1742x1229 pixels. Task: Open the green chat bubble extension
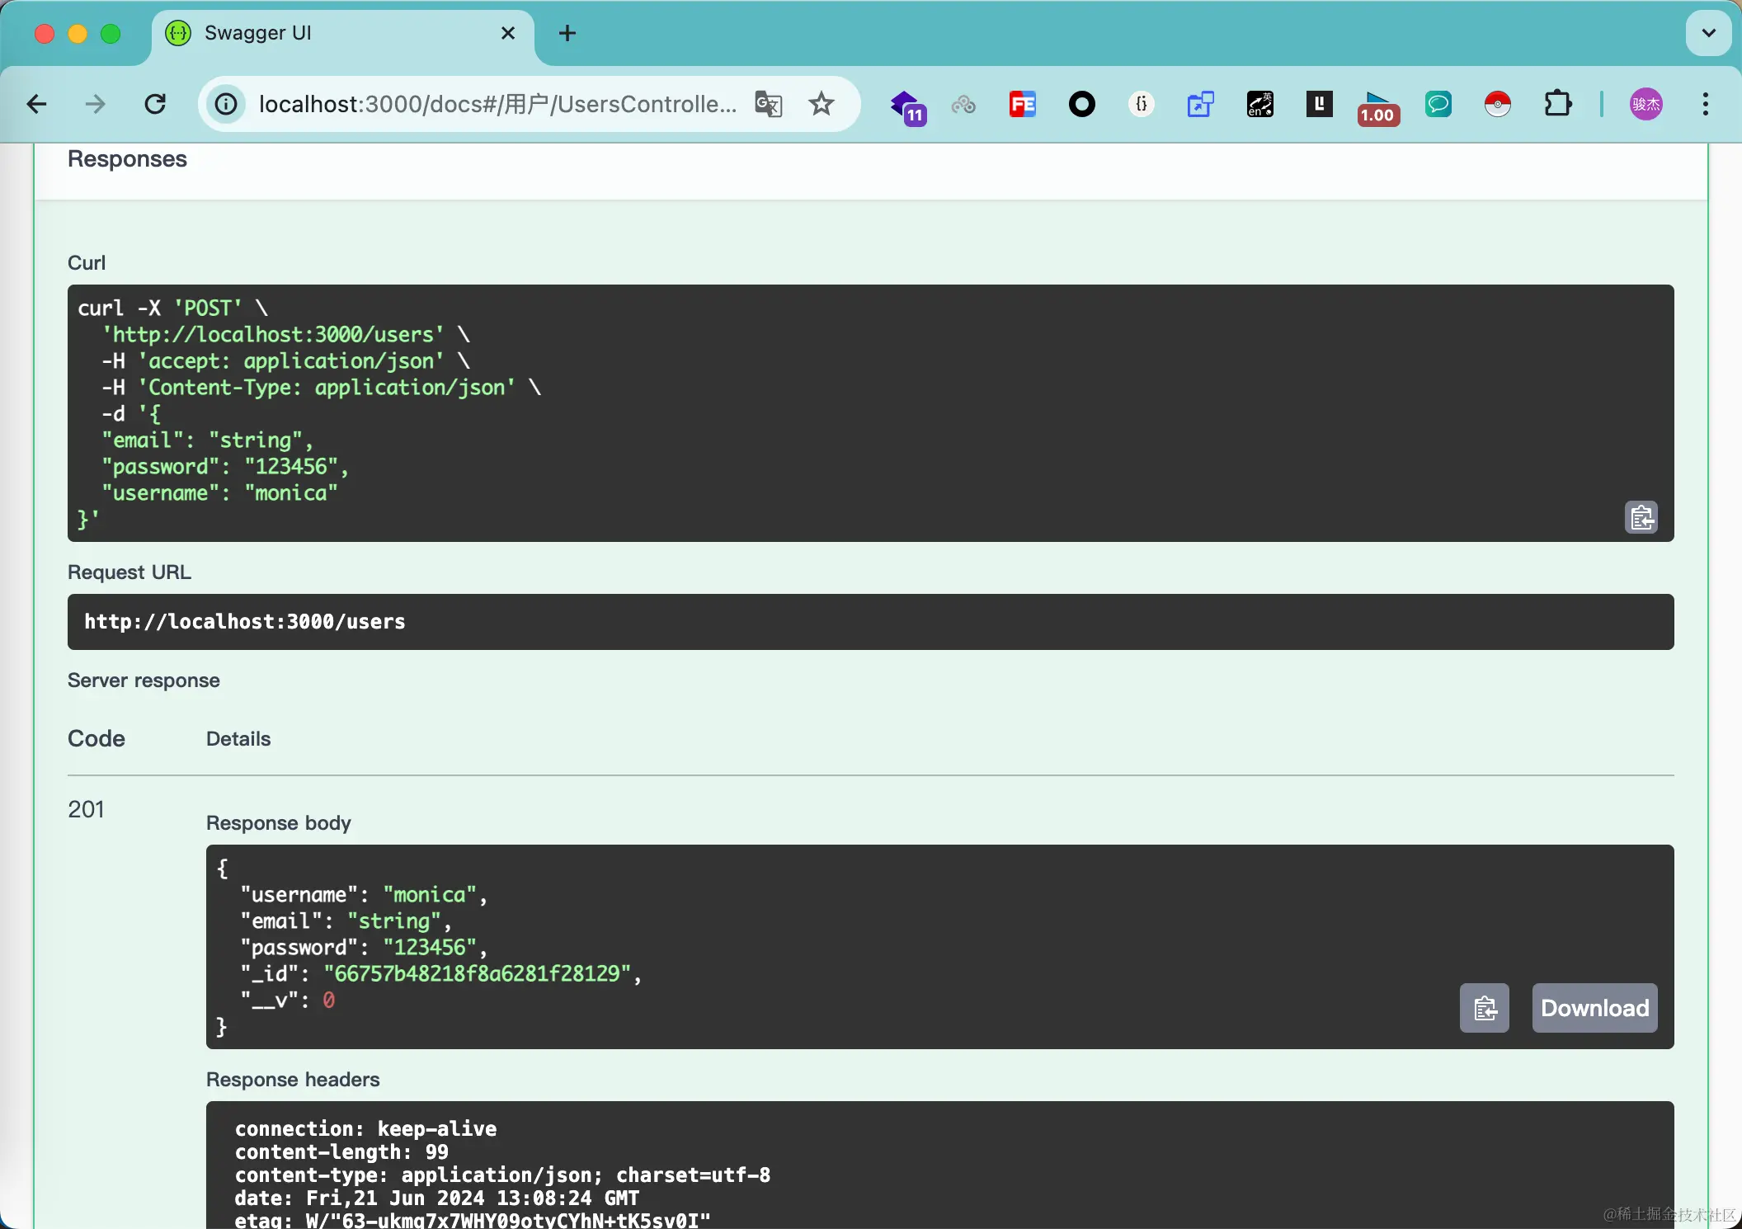pyautogui.click(x=1438, y=105)
